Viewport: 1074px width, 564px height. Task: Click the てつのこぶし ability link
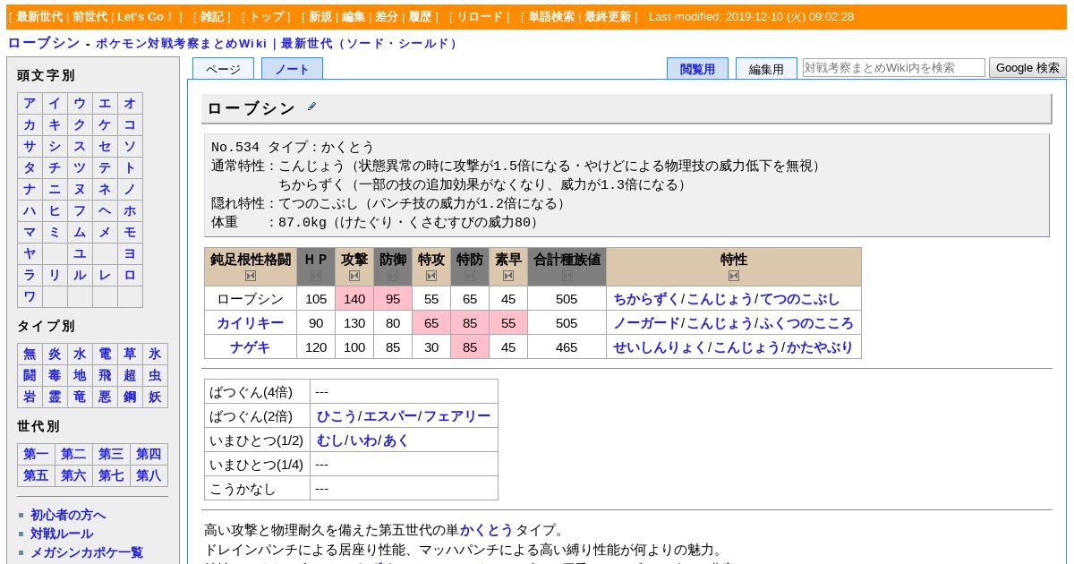(x=800, y=299)
